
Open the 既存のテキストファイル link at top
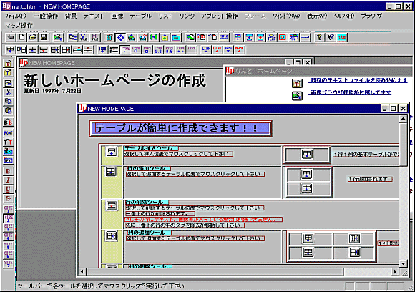click(359, 80)
